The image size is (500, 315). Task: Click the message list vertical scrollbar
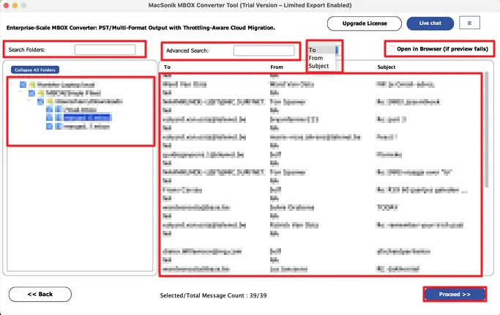[x=487, y=129]
